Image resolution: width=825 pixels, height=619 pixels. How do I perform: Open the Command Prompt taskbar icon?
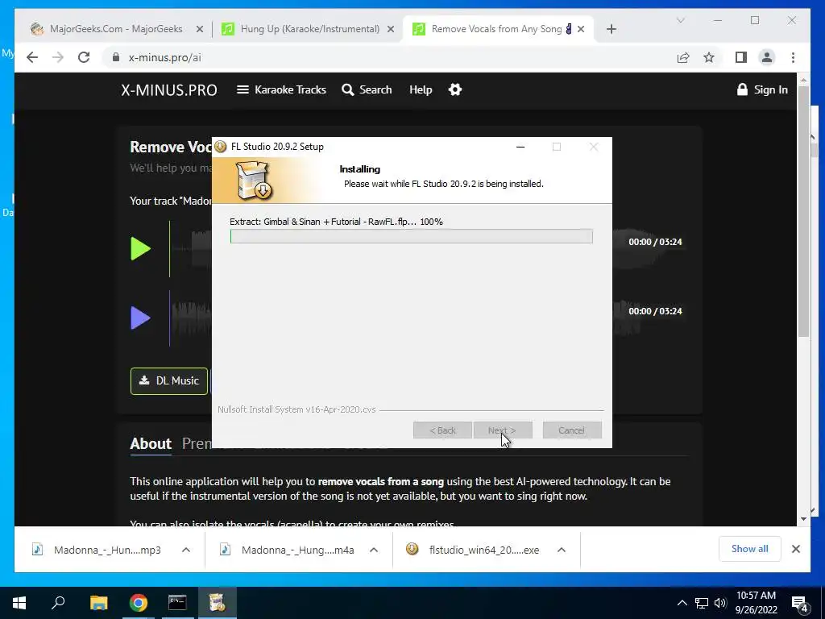point(177,603)
